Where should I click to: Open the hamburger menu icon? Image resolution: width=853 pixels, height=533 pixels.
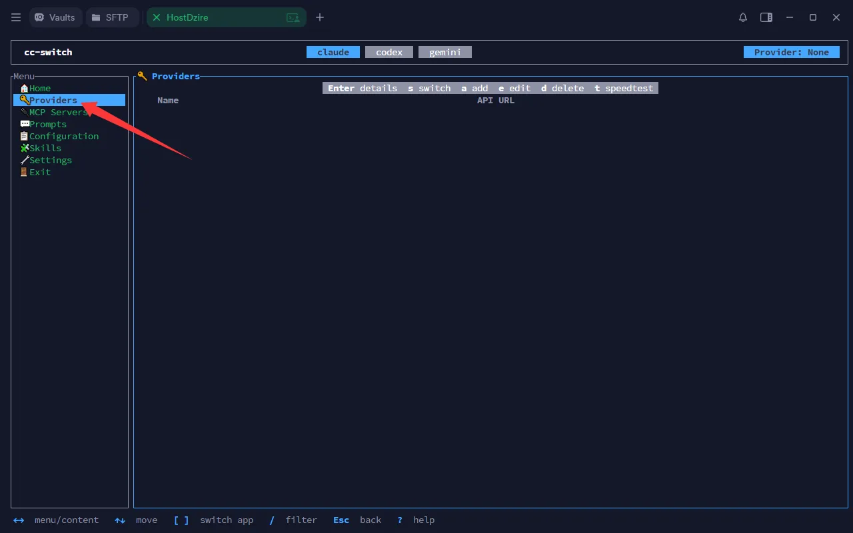[x=16, y=17]
